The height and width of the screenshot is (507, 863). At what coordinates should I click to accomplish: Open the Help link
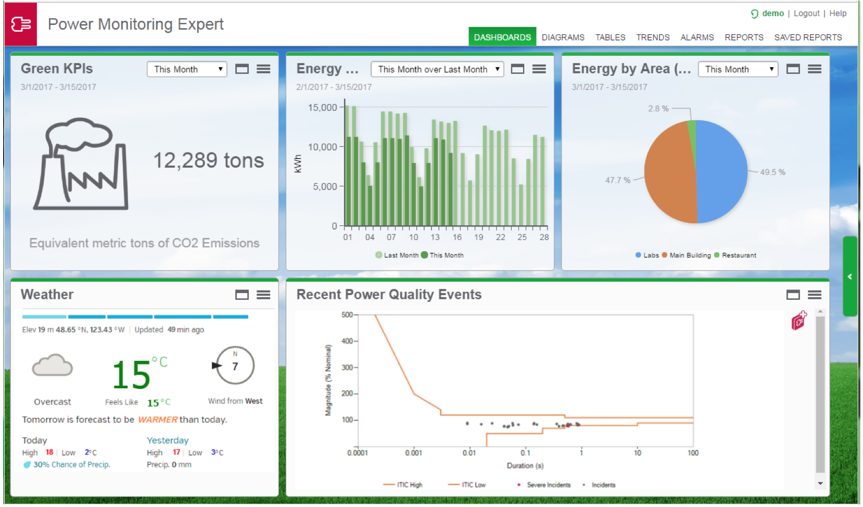pos(837,14)
